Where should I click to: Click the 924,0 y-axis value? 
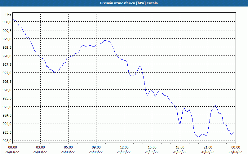pos(7,124)
